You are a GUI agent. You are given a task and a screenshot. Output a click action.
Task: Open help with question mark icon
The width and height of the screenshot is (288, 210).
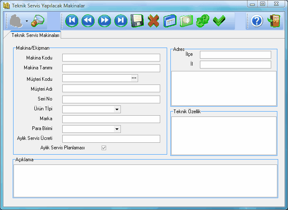pyautogui.click(x=257, y=21)
